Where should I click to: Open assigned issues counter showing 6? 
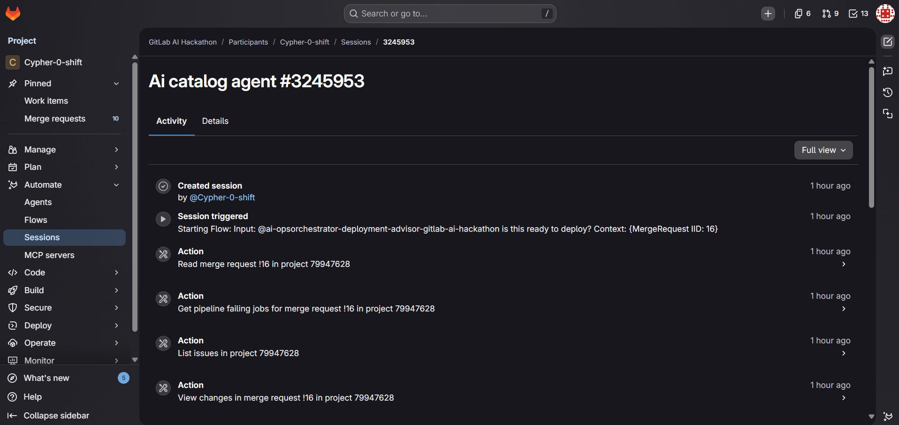pyautogui.click(x=802, y=14)
